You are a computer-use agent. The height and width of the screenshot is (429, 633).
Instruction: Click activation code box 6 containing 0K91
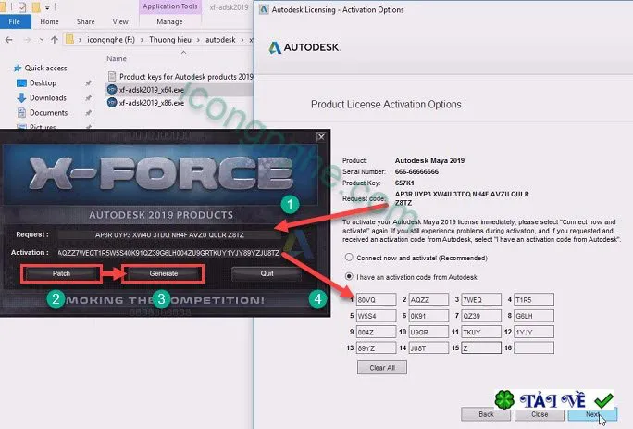428,316
